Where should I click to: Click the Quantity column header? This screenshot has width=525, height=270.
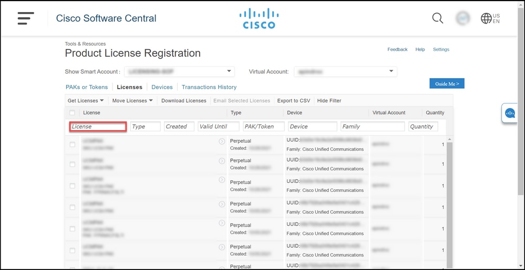point(435,113)
